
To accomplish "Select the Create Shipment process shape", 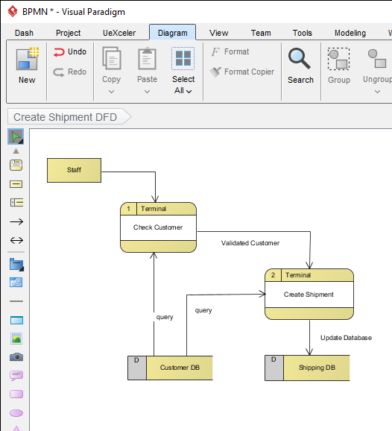I will pyautogui.click(x=309, y=294).
